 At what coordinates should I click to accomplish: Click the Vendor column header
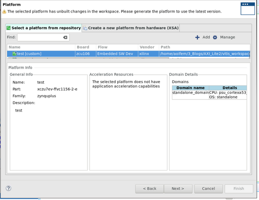tap(148, 47)
